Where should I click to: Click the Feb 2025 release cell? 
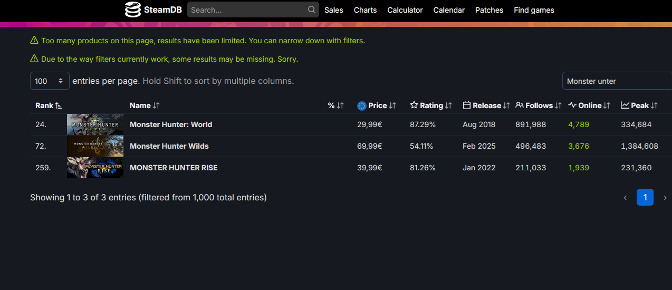point(479,146)
